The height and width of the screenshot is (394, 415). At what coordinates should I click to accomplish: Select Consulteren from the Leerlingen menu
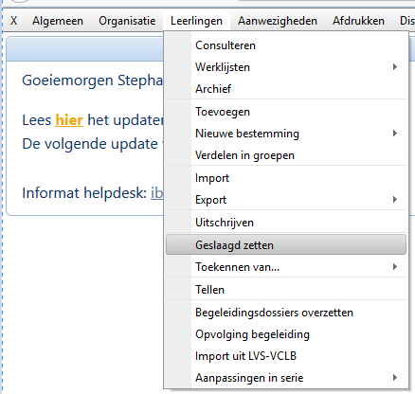click(x=286, y=45)
